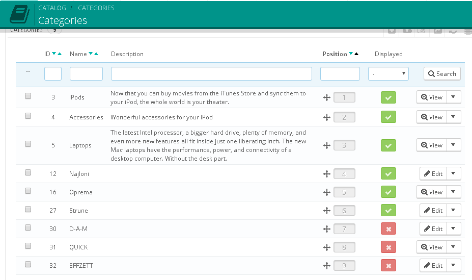The width and height of the screenshot is (472, 280).
Task: Expand actions dropdown for D-A-M row
Action: click(x=454, y=229)
